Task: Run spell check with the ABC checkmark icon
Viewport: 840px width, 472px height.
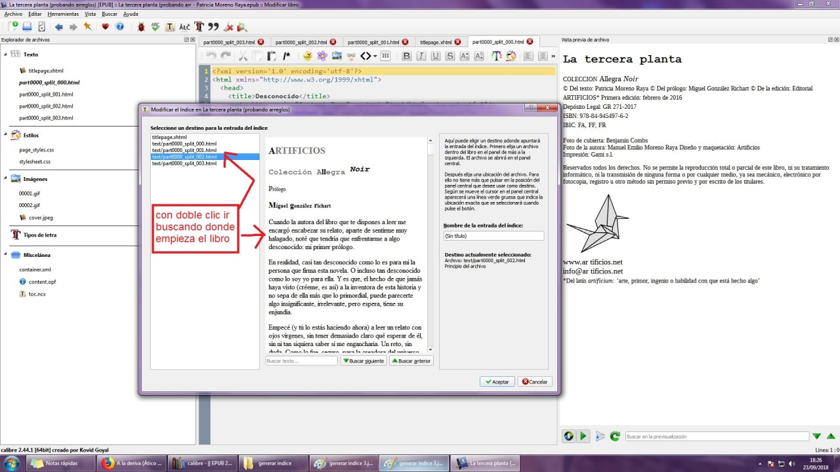Action: (156, 27)
